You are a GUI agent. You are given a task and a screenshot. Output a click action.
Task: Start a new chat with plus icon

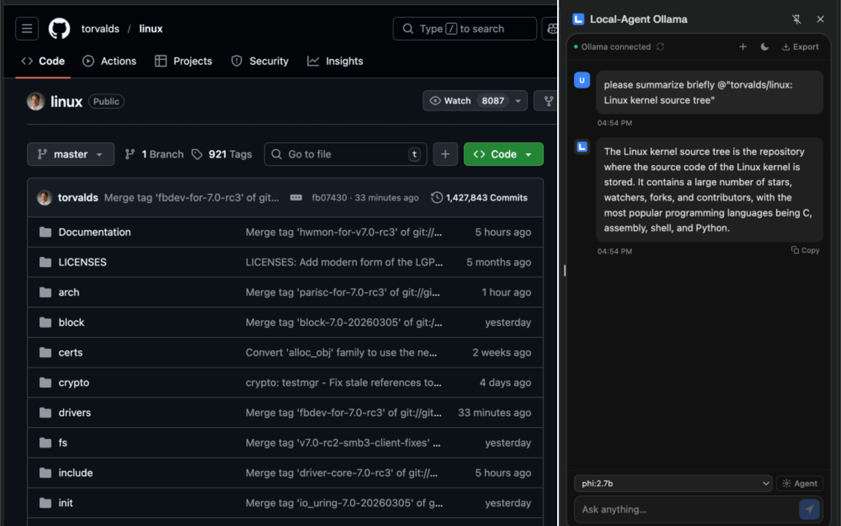(x=743, y=47)
